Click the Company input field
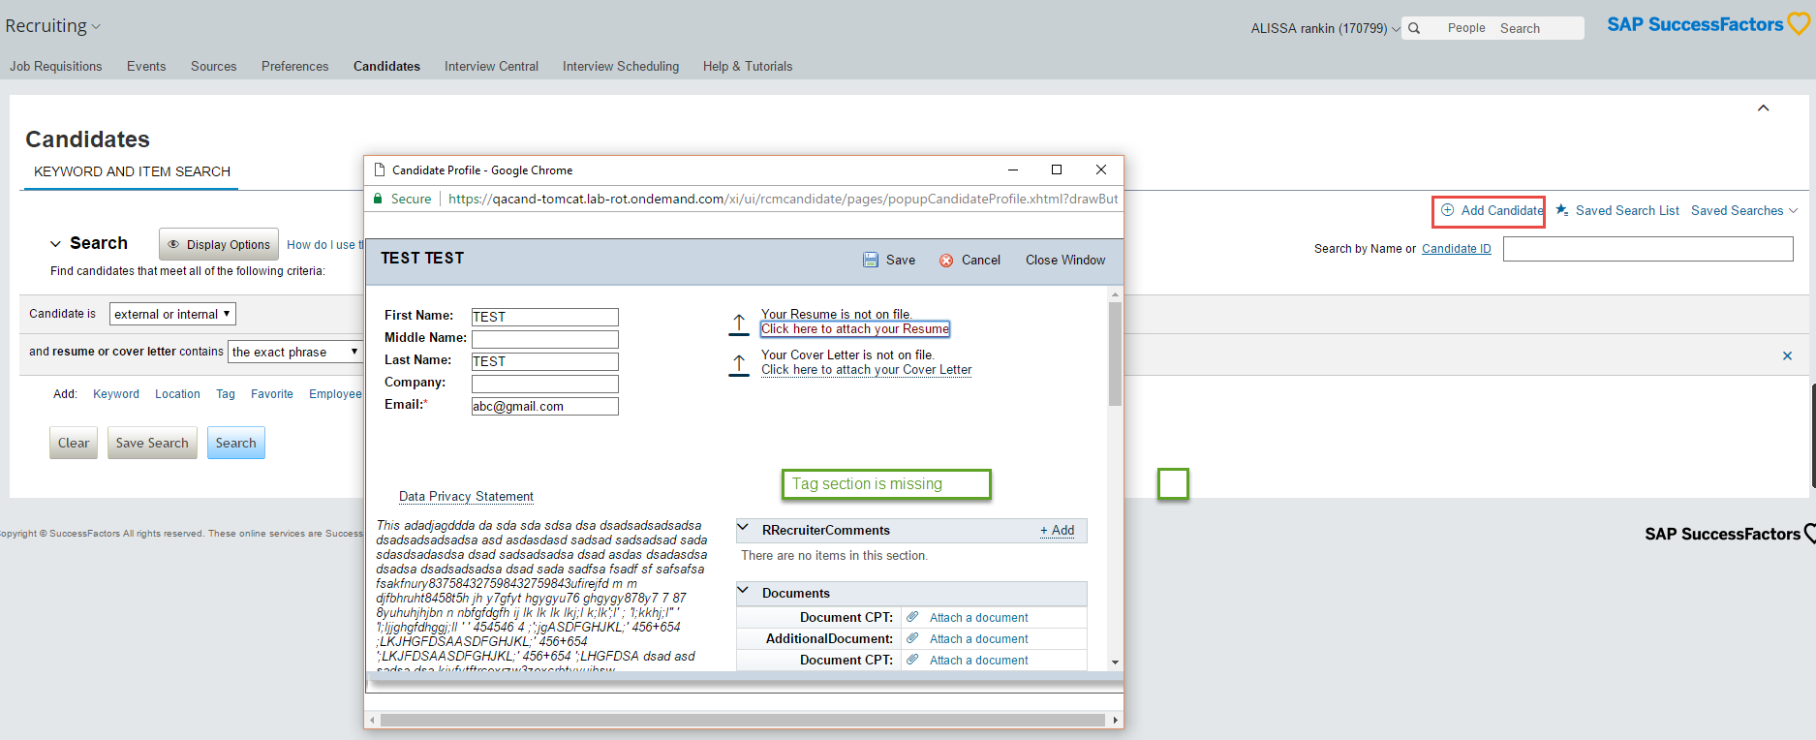The height and width of the screenshot is (740, 1816). pyautogui.click(x=544, y=384)
